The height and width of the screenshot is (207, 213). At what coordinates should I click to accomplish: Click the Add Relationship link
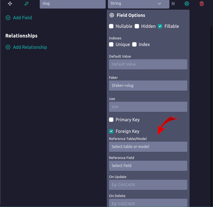click(x=30, y=47)
